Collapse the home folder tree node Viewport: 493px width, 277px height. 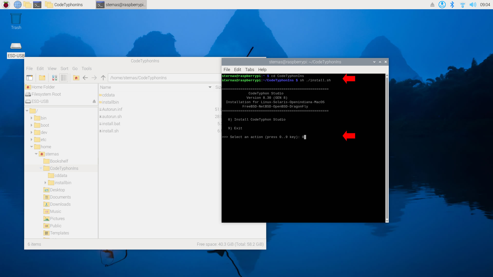point(32,147)
